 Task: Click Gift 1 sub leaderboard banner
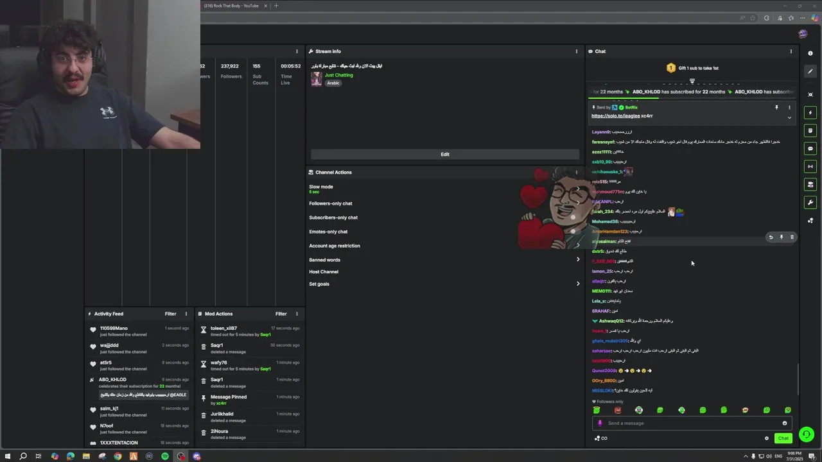coord(692,68)
